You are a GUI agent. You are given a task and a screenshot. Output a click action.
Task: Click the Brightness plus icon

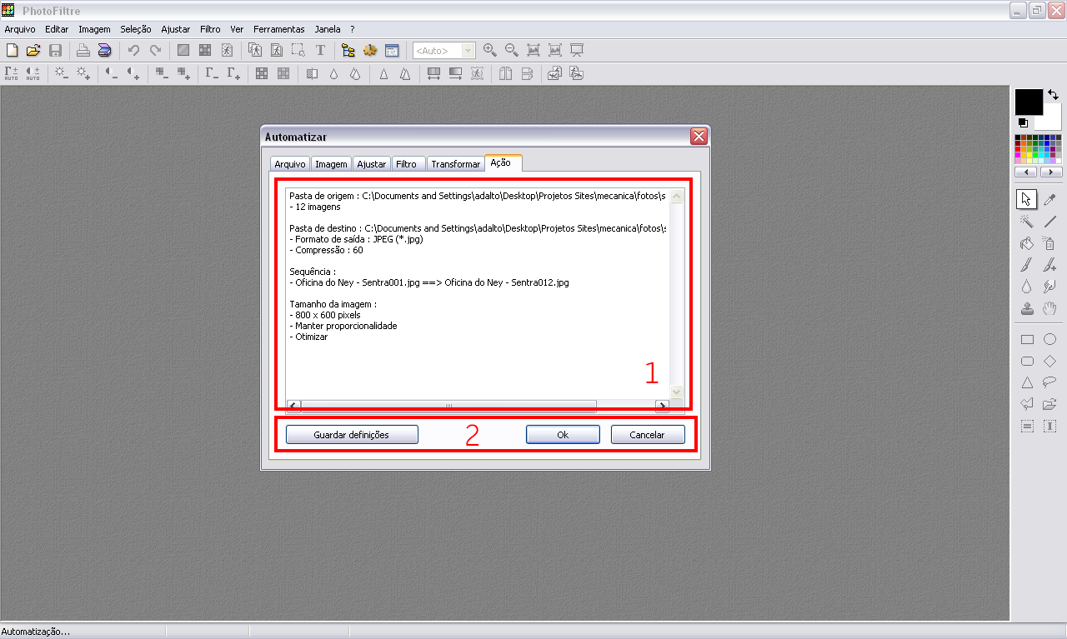pyautogui.click(x=83, y=73)
